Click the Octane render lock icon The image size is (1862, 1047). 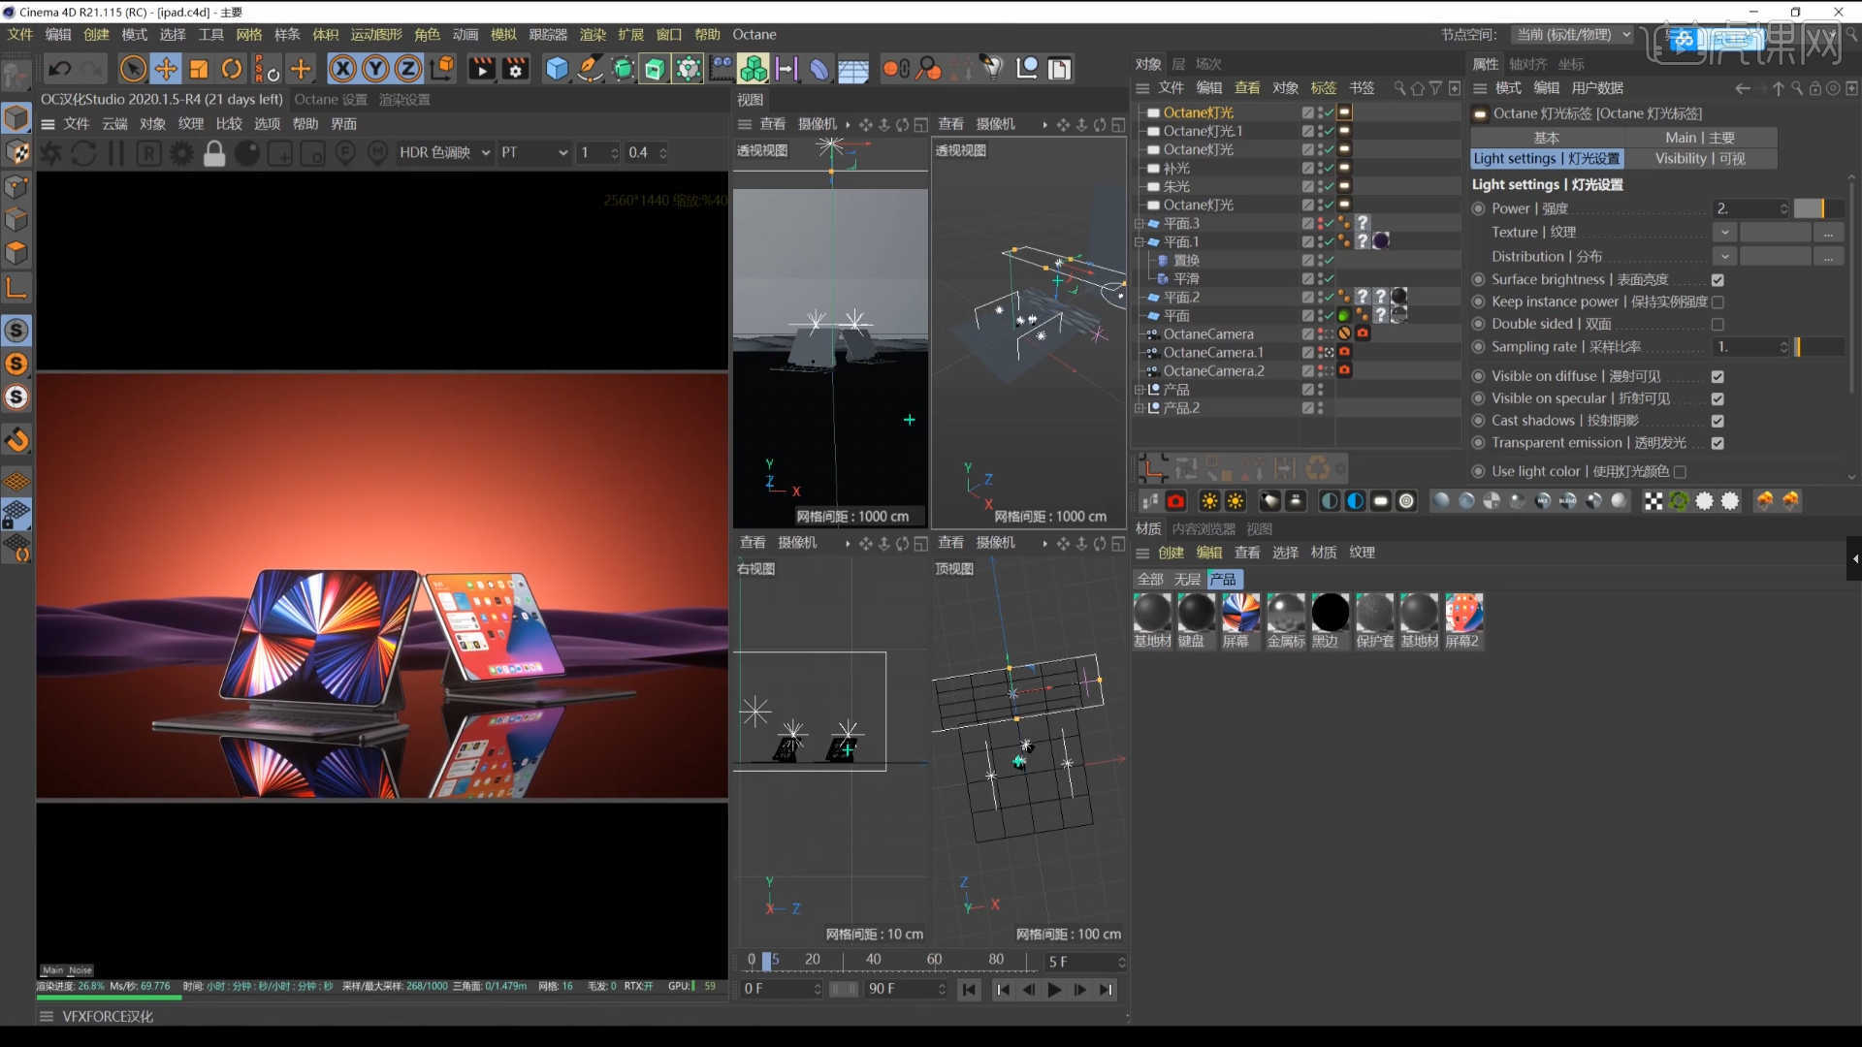click(214, 153)
